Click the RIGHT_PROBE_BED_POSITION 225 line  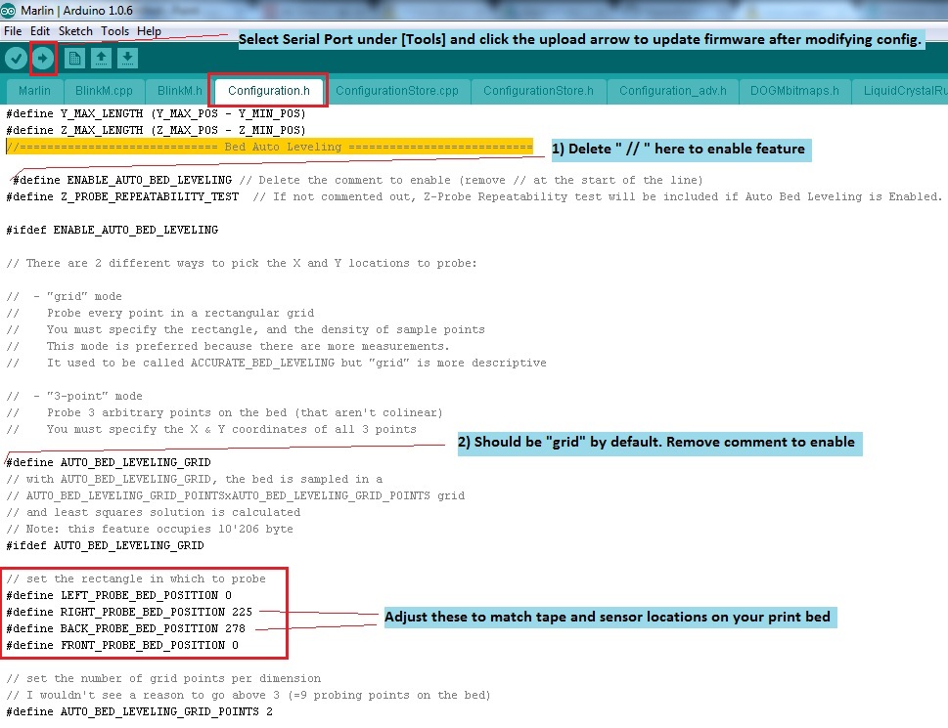(x=129, y=612)
